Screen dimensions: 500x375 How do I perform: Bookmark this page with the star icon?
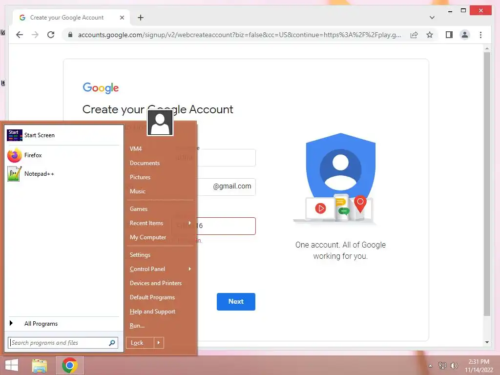point(430,35)
